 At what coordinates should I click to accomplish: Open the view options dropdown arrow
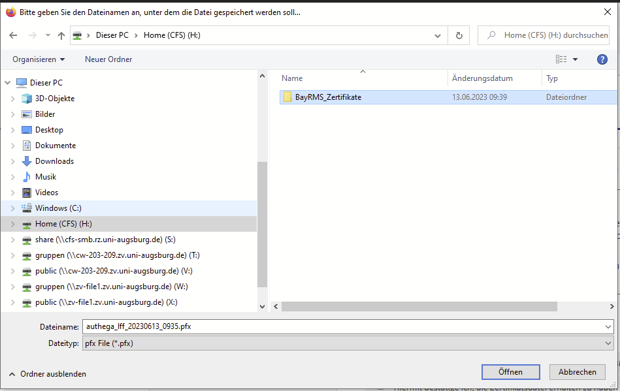575,59
